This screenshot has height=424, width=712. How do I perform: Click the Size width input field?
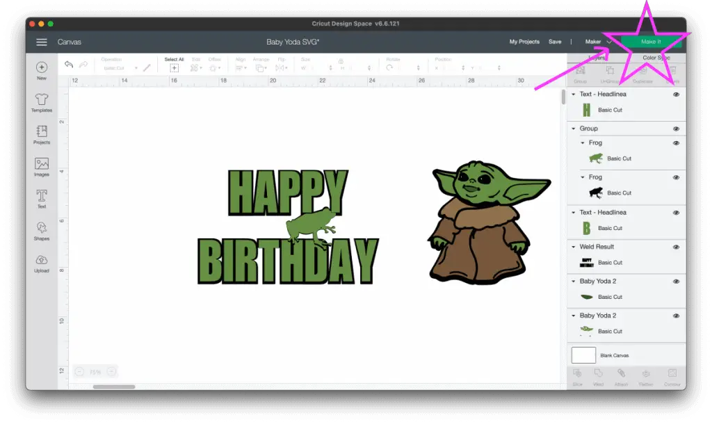[316, 68]
